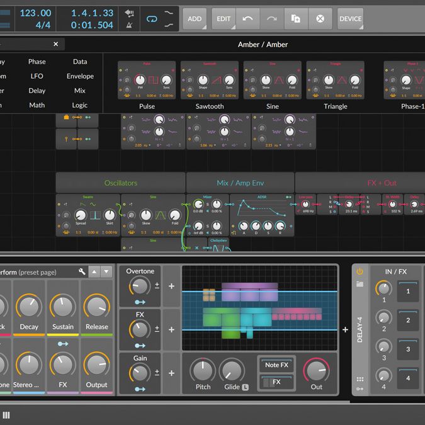Add modulator beside Gain slot
The height and width of the screenshot is (425, 425).
pyautogui.click(x=171, y=373)
